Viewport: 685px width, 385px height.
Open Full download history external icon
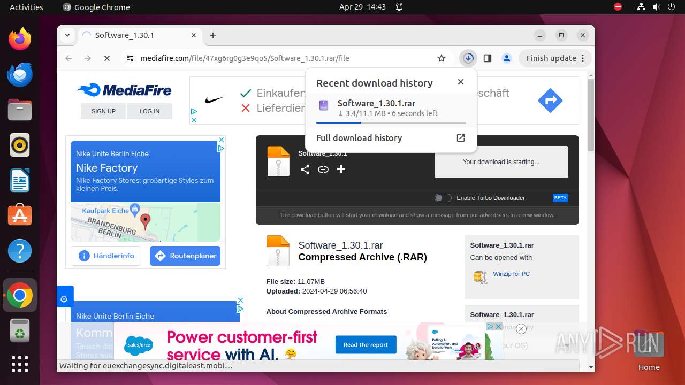[460, 138]
